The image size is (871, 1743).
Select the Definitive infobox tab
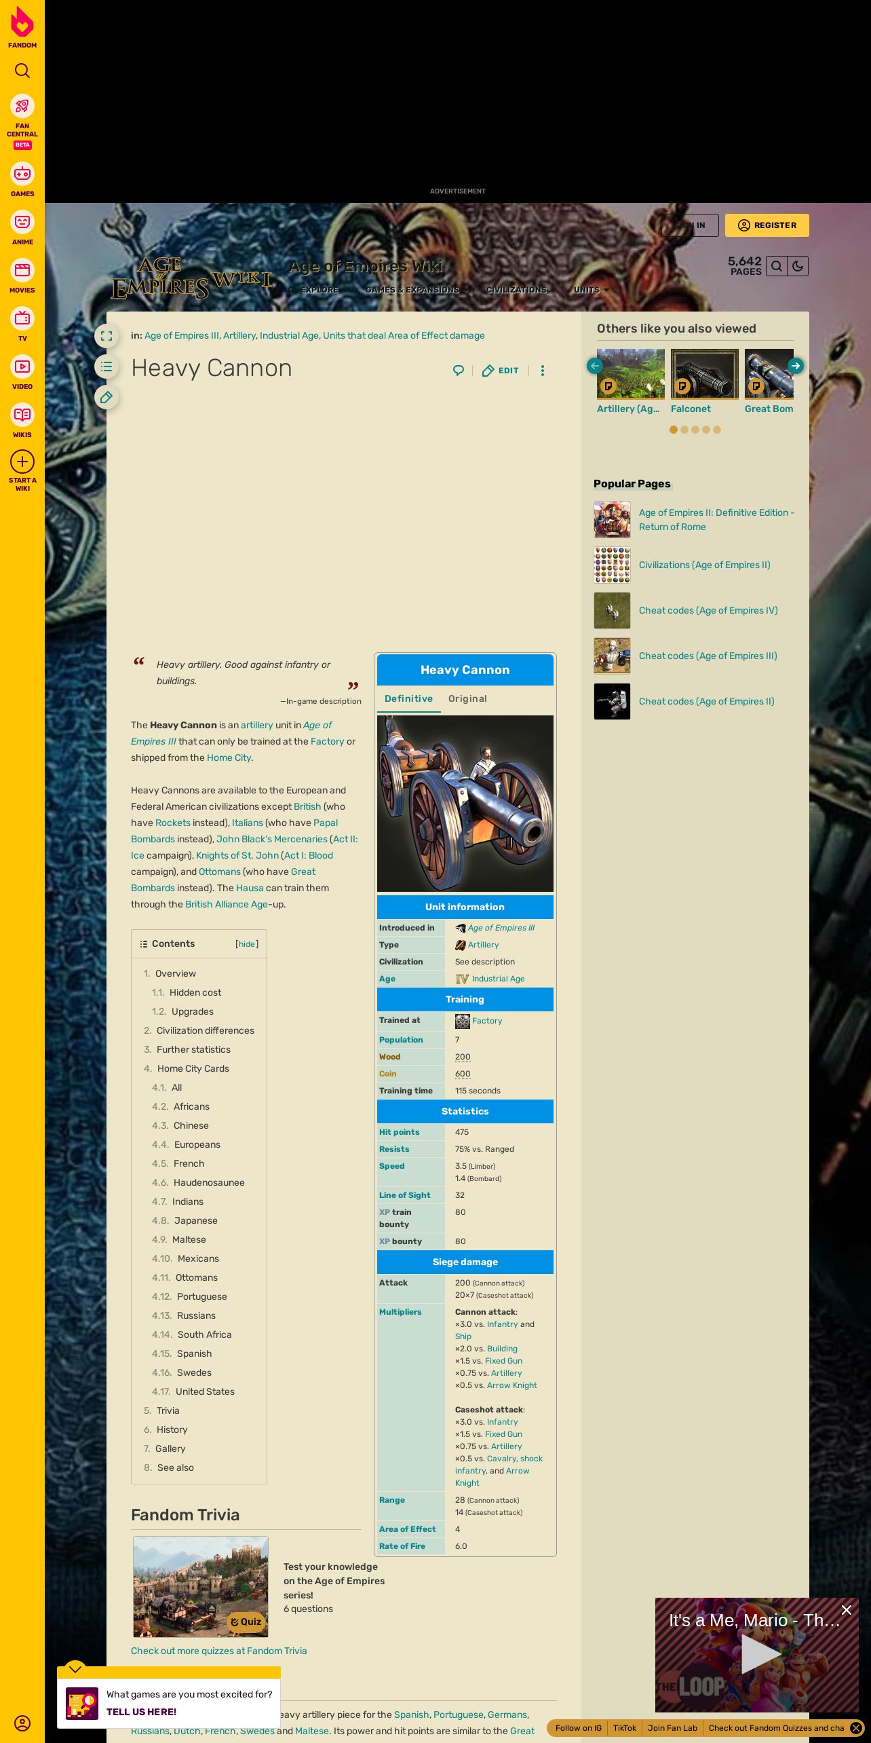coord(408,699)
